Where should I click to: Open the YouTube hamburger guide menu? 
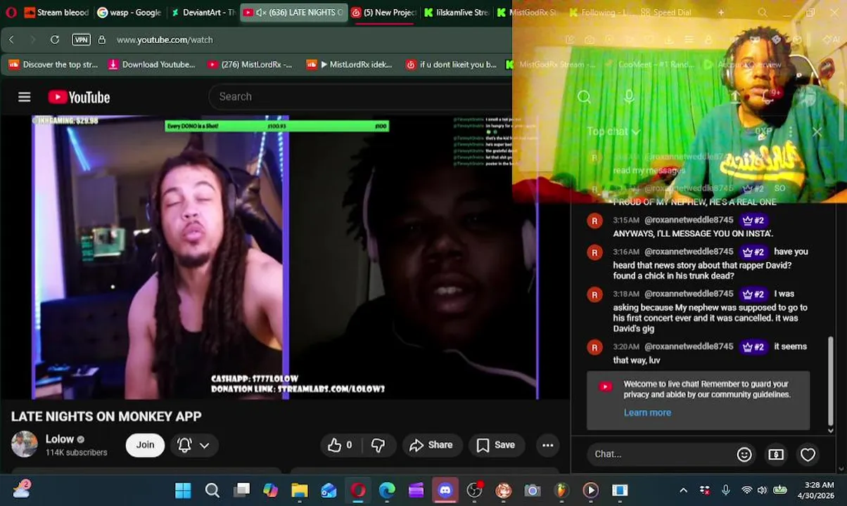(25, 97)
